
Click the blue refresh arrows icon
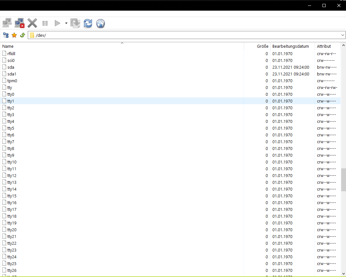pyautogui.click(x=88, y=23)
